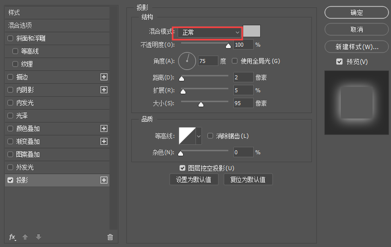This screenshot has height=247, width=391.
Task: Click the 杂色 slider handle
Action: [x=181, y=153]
